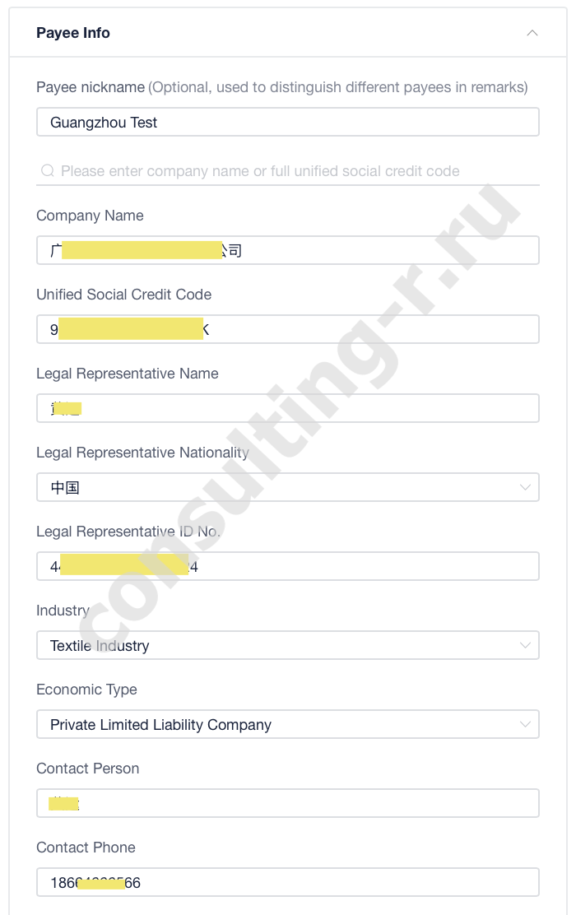This screenshot has height=915, width=576.
Task: Click the arrow icon in Nationality field
Action: coord(525,487)
